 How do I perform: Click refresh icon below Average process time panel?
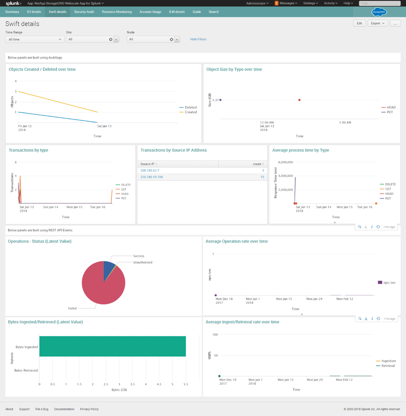pos(378,227)
